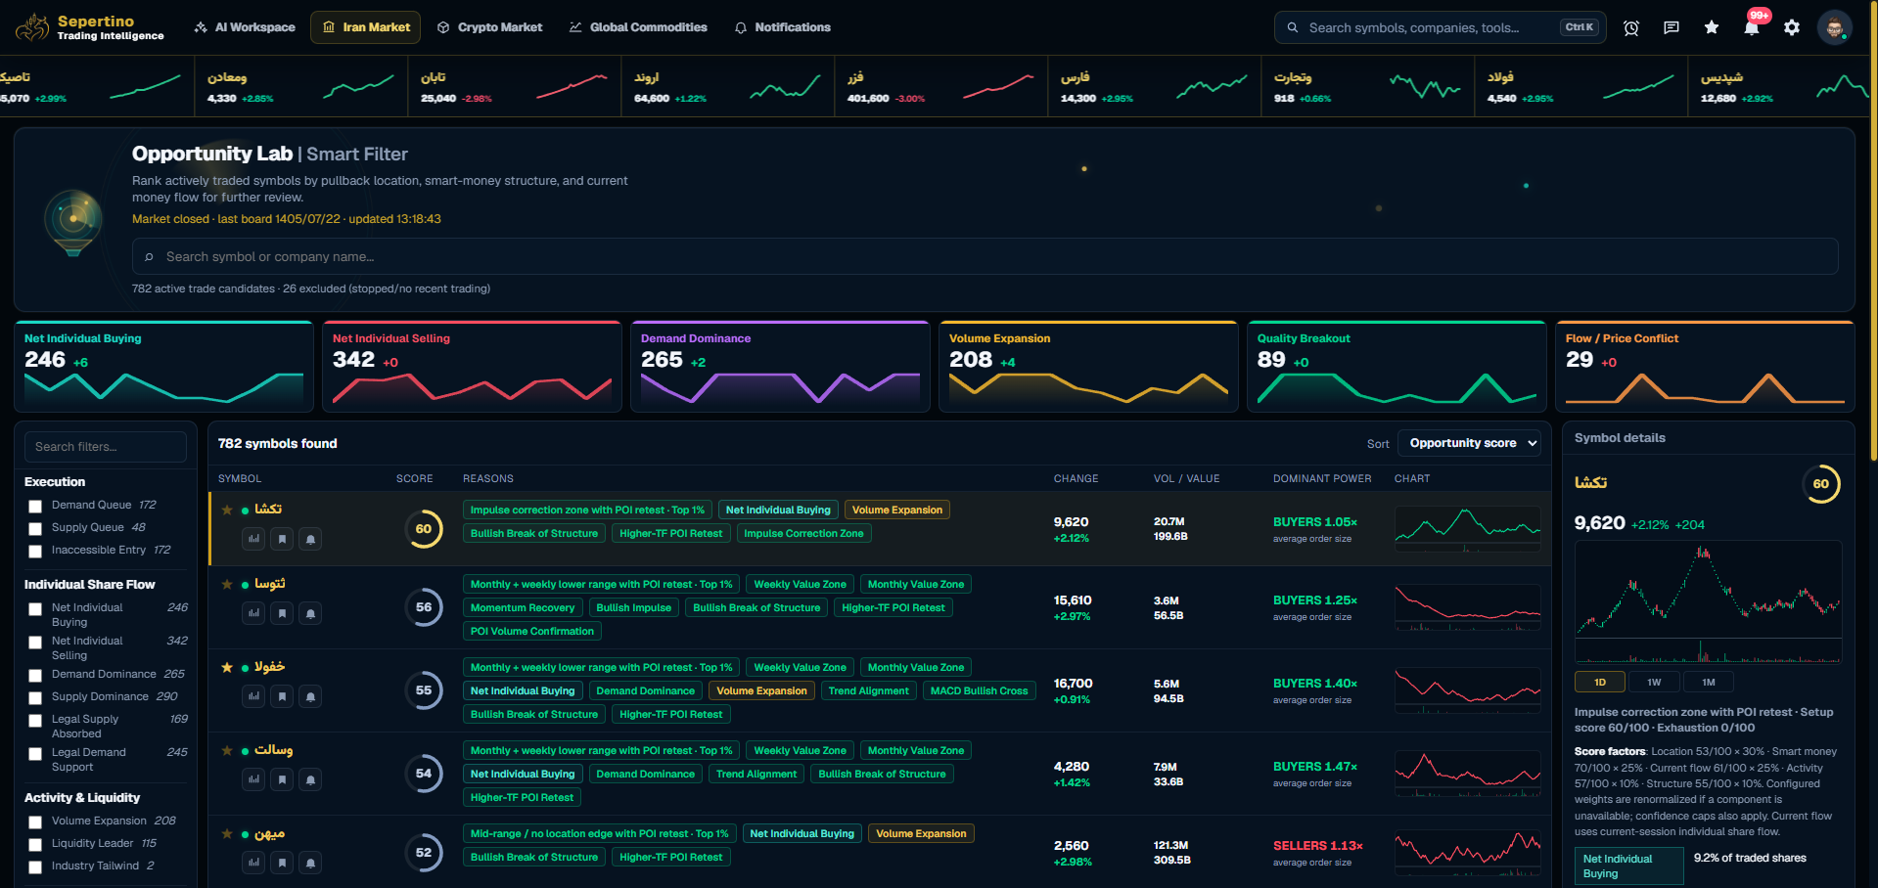
Task: Select the Demand Dominance summary card
Action: [780, 366]
